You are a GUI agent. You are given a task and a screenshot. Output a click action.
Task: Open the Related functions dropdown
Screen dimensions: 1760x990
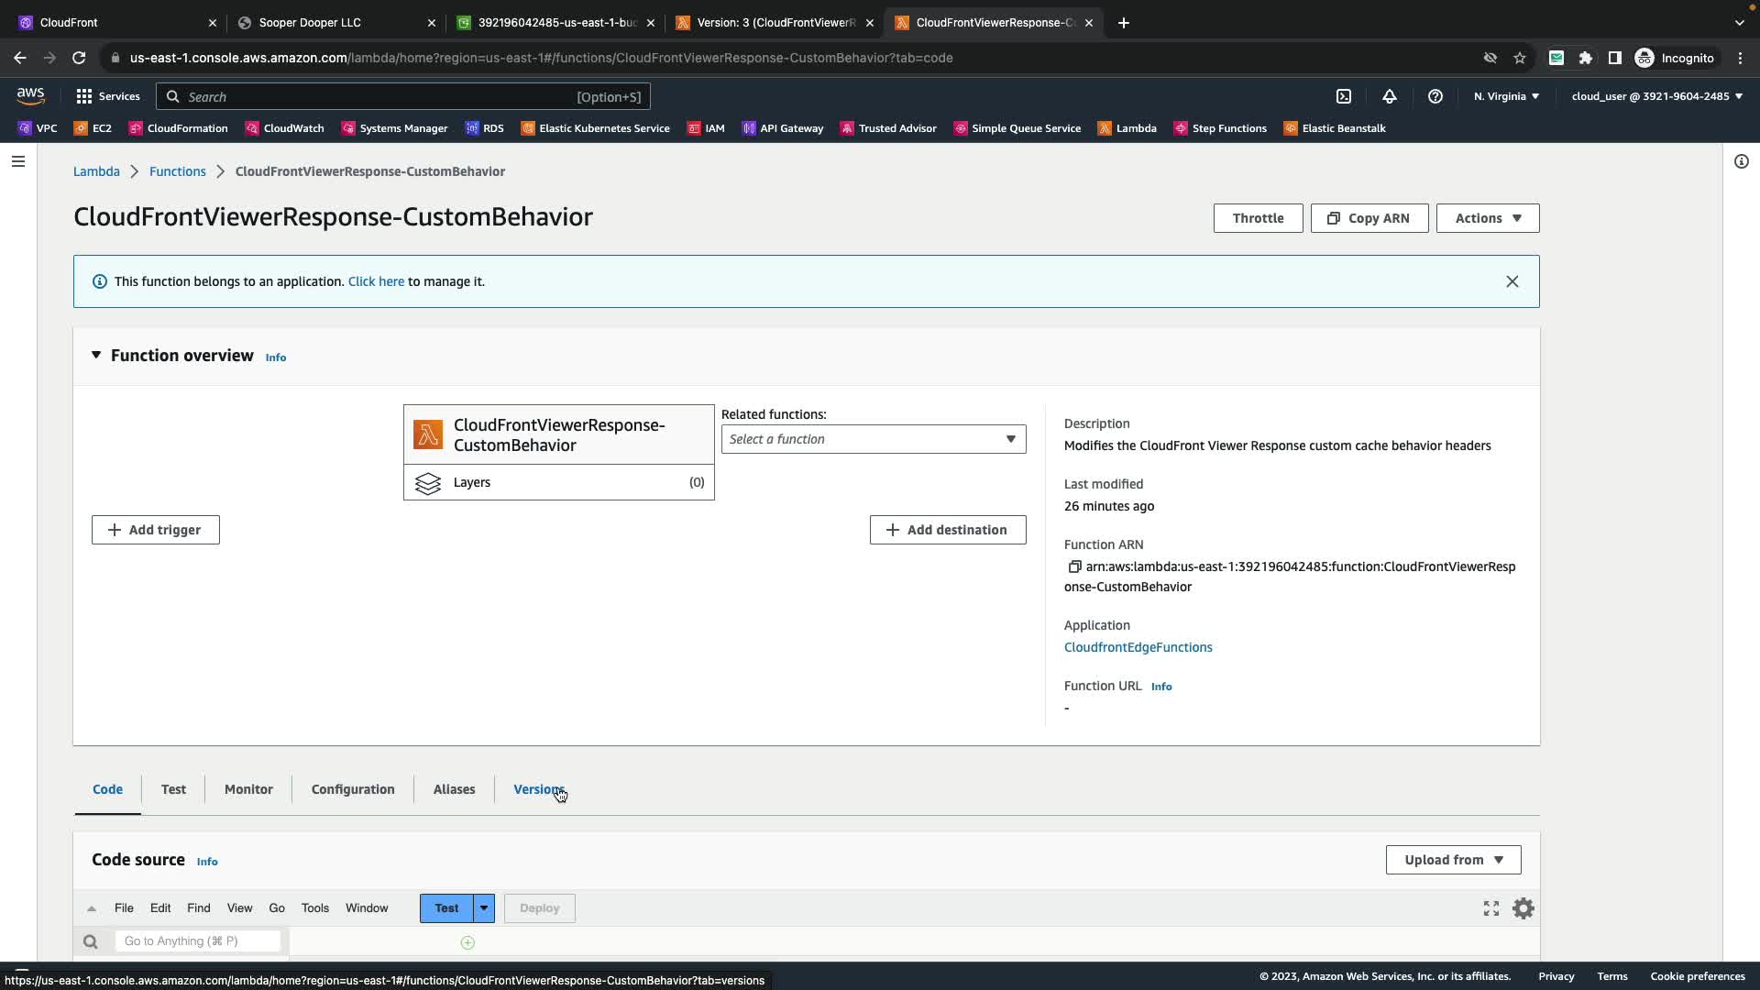click(873, 439)
